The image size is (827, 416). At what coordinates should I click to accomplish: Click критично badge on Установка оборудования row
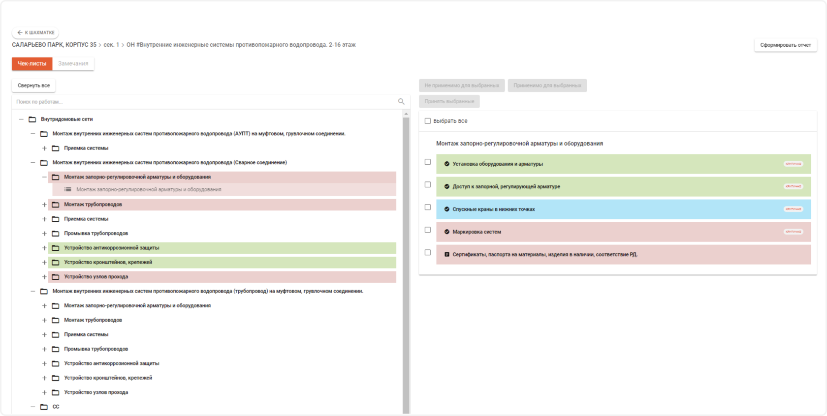(x=793, y=164)
